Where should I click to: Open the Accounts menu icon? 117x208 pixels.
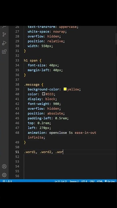(4, 166)
